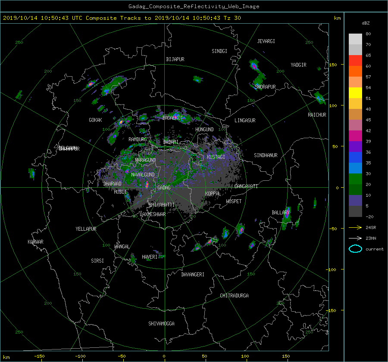Screen dimensions: 388x362
Task: Click the yellow 54 dBZ legend swatch
Action: point(355,93)
